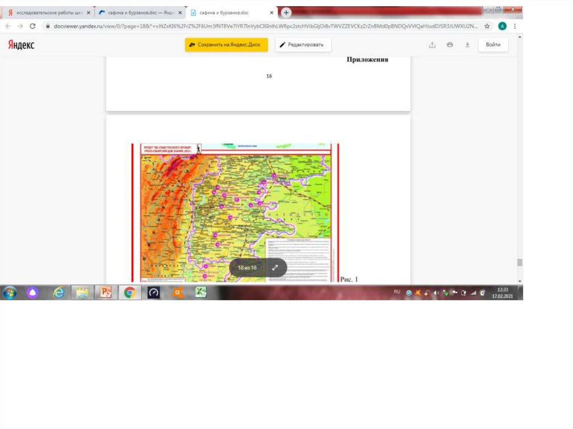This screenshot has width=573, height=429.
Task: Reload the page in Chrome
Action: tap(32, 26)
